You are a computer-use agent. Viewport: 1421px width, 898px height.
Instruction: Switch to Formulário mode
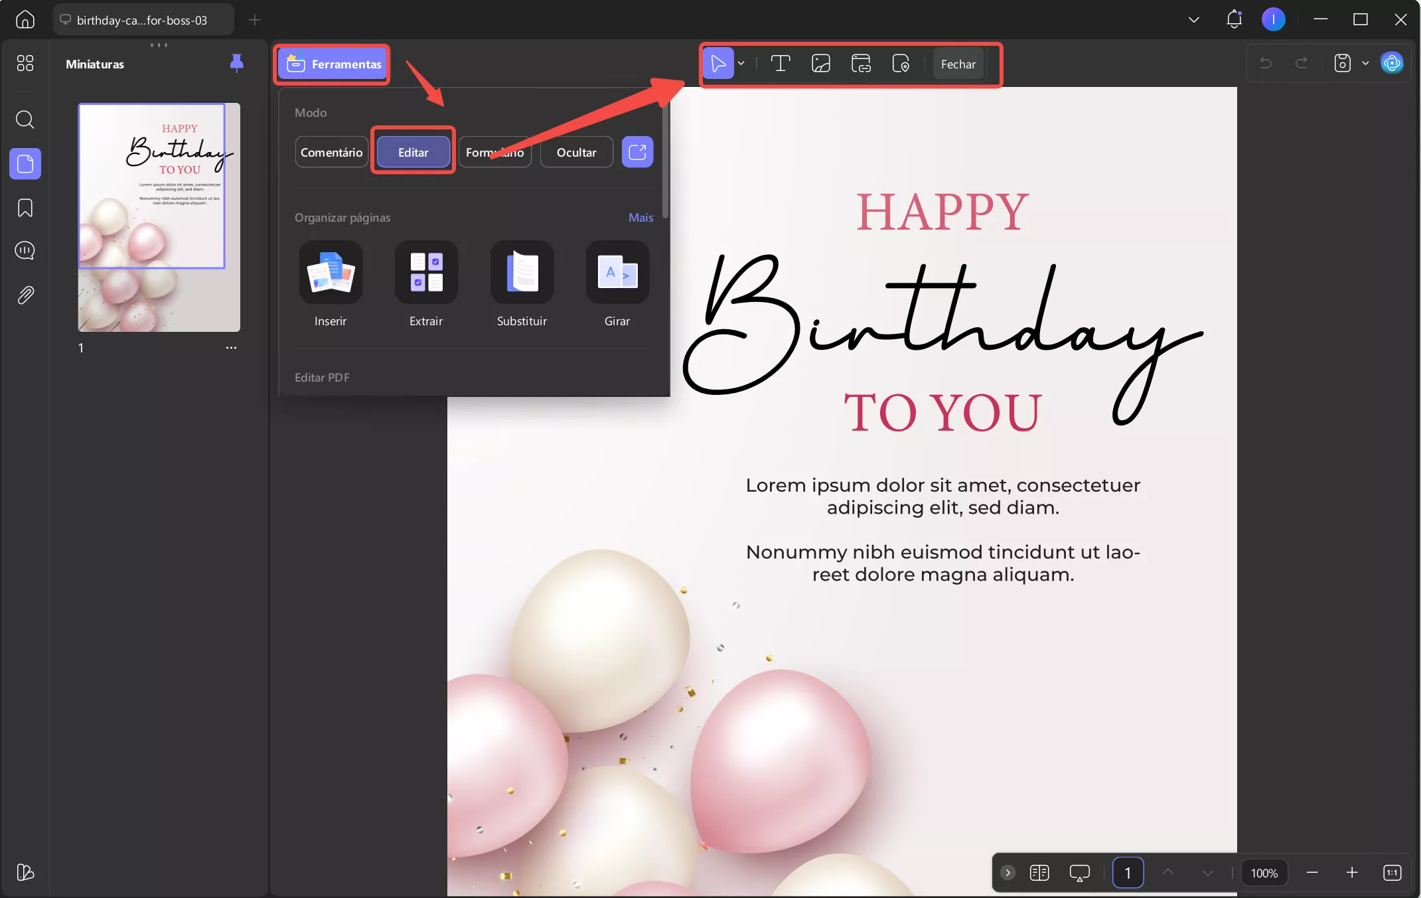[495, 152]
